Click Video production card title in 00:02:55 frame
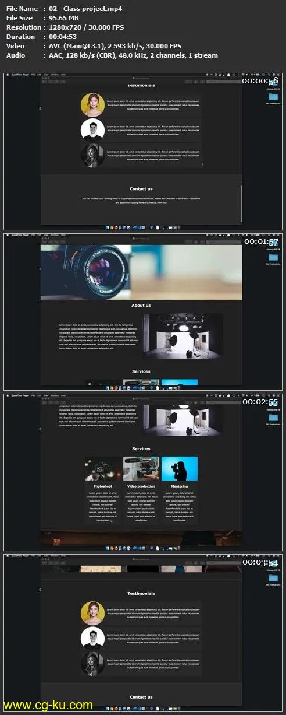The width and height of the screenshot is (286, 715). [x=141, y=486]
